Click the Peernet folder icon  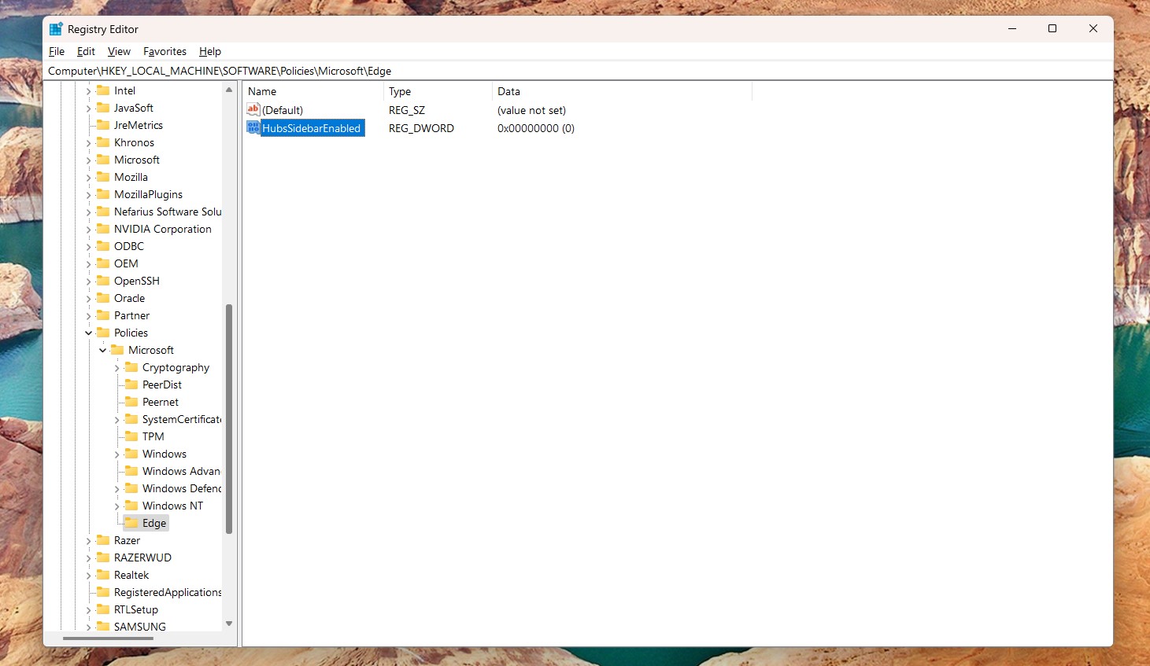click(x=131, y=402)
